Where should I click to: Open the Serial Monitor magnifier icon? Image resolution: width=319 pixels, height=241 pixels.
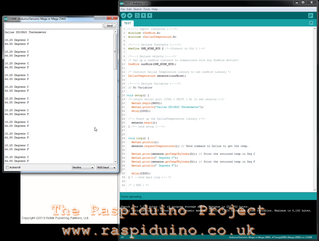(x=311, y=16)
